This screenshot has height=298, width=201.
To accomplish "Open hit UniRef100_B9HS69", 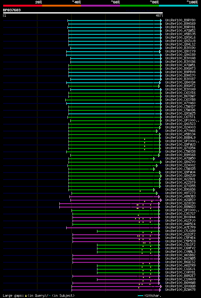I will click(180, 24).
